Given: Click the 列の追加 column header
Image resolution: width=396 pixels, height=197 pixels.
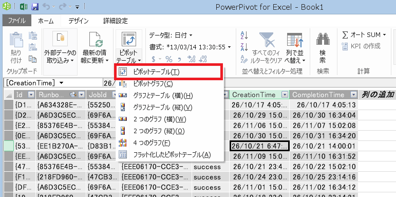Looking at the screenshot, I should tap(378, 95).
